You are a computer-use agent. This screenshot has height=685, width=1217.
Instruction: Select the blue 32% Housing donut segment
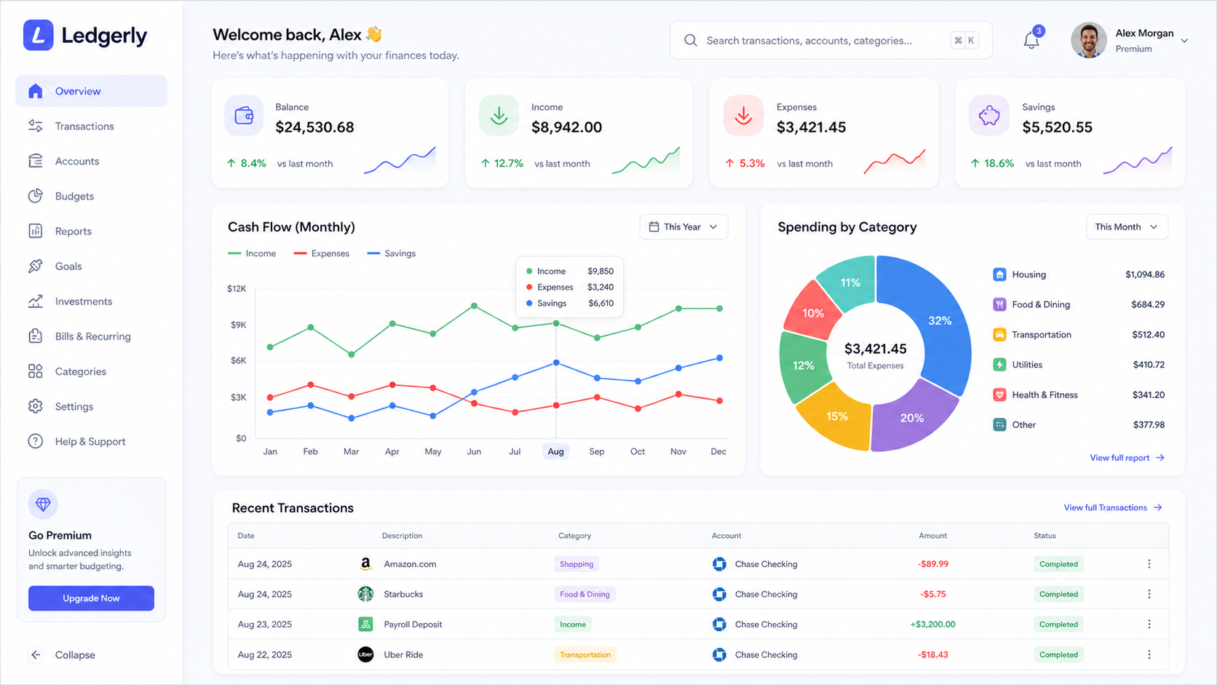point(940,320)
